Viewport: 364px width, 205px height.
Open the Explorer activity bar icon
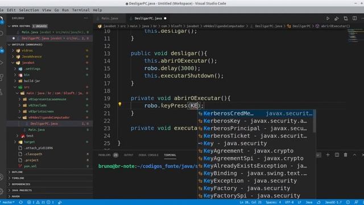1,20
